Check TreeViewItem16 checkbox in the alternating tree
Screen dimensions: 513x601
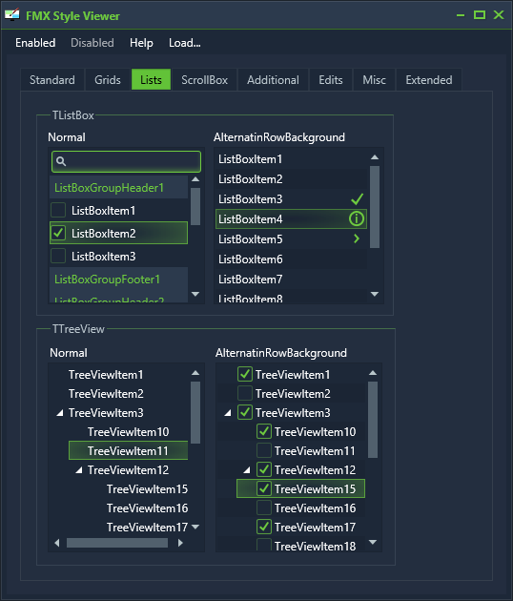pyautogui.click(x=264, y=508)
